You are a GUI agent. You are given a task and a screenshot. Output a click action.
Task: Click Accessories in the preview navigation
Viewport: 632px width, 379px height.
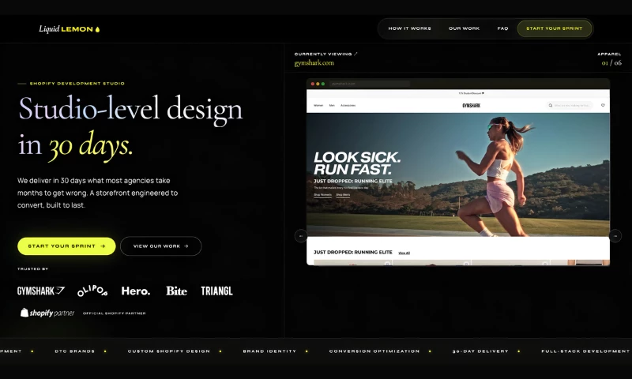tap(348, 106)
